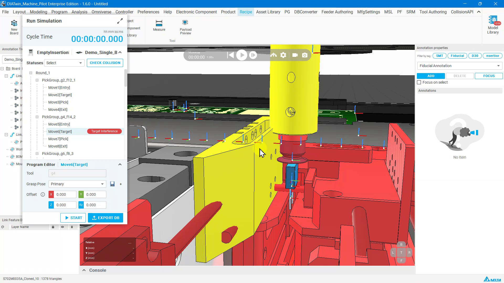Toggle the layer visibility eye icon
Viewport: 504px width, 283px height.
[x=62, y=227]
